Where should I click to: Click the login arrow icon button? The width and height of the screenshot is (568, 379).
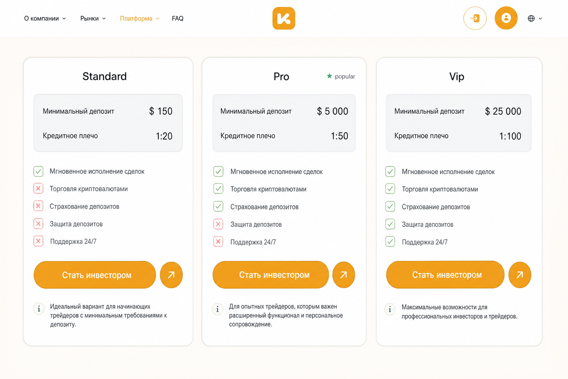475,18
